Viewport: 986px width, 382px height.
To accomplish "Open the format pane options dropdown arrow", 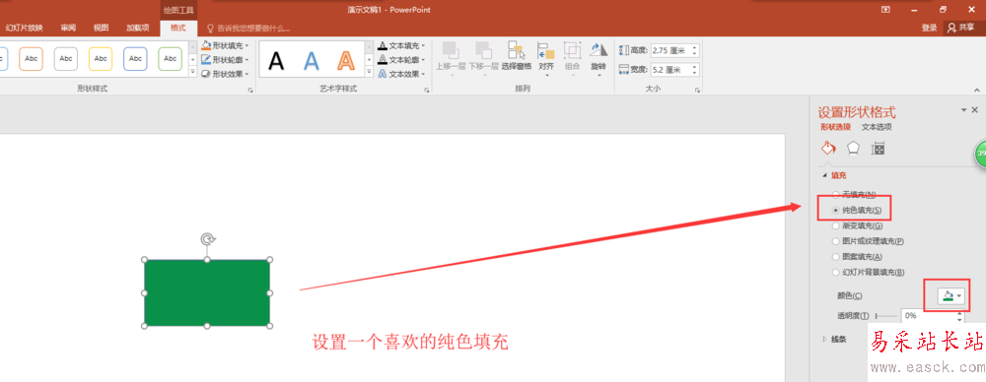I will tap(963, 110).
